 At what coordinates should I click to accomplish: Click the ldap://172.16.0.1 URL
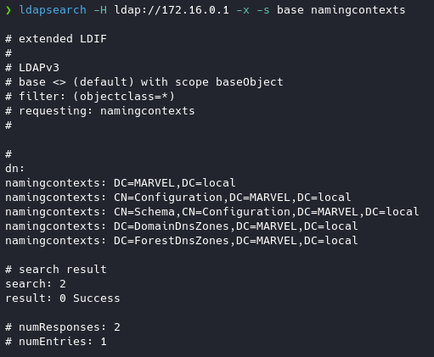(x=172, y=10)
